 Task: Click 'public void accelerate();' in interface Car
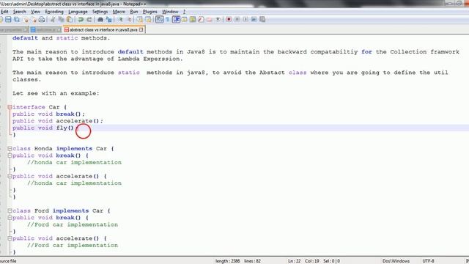58,121
